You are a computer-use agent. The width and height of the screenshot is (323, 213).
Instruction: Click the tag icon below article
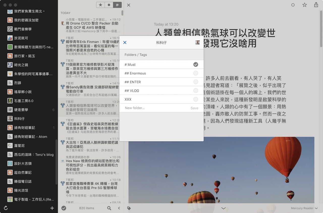tap(129, 208)
